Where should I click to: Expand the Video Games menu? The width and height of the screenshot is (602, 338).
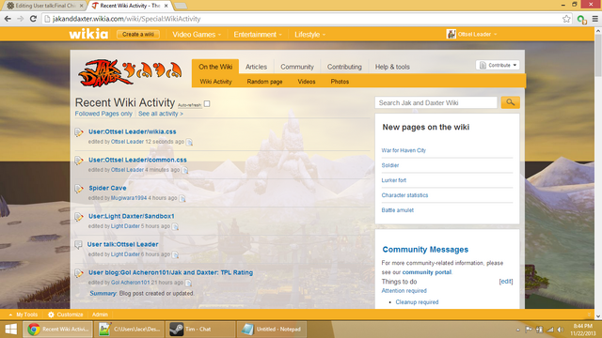point(197,35)
